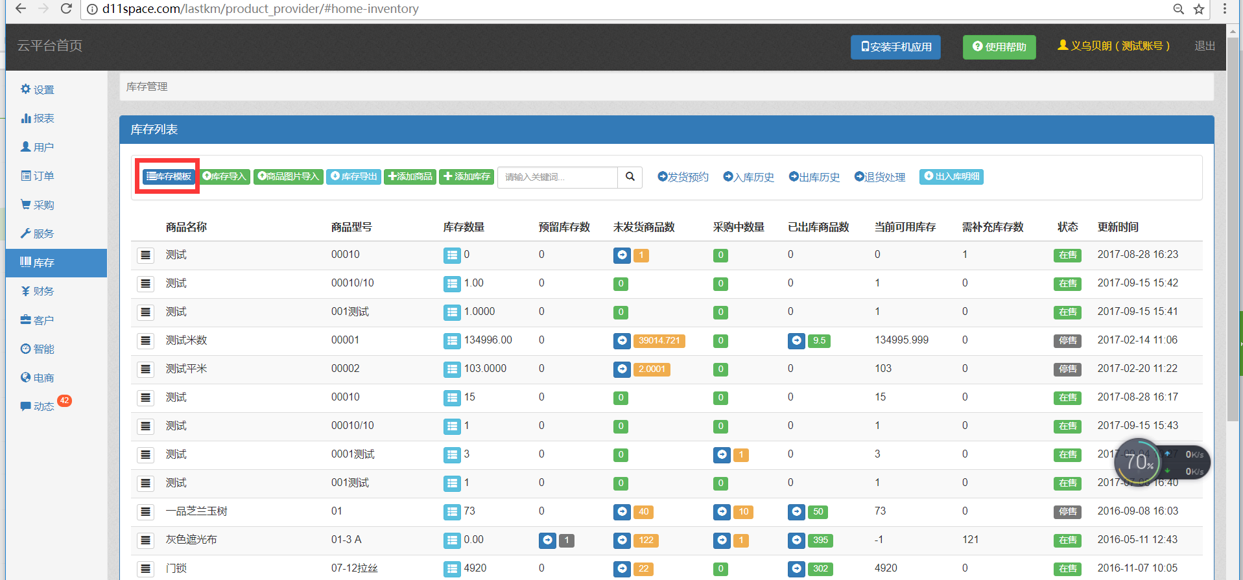1243x580 pixels.
Task: Select 库存 in sidebar
Action: [x=56, y=262]
